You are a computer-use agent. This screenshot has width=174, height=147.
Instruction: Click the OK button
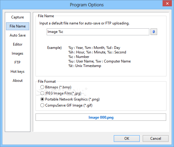127,139
